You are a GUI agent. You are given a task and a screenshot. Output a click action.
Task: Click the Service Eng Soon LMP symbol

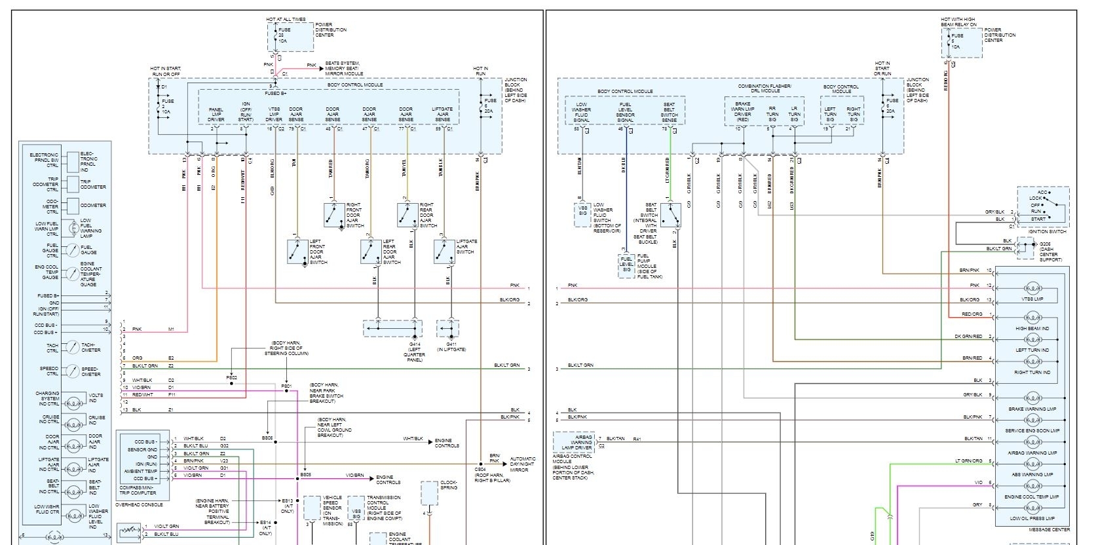1032,420
